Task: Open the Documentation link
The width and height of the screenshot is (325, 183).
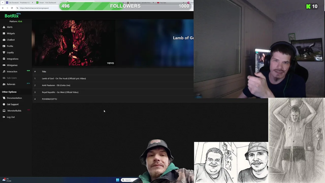Action: pyautogui.click(x=14, y=98)
